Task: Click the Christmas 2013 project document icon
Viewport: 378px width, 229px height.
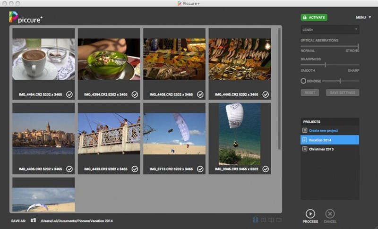Action: [x=305, y=149]
